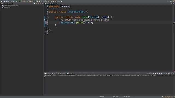Click the toolbar search icon at top right

tap(168, 1)
